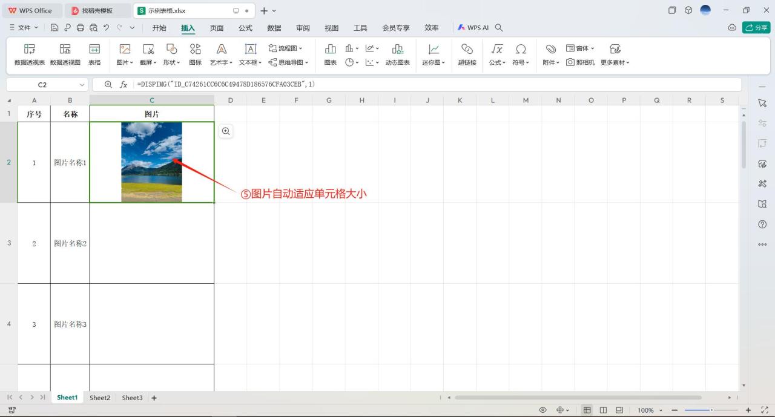Open the 迷你图 sparkline dropdown
Viewport: 775px width, 417px height.
434,54
